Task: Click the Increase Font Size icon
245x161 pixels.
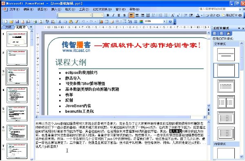Action: [x=172, y=15]
